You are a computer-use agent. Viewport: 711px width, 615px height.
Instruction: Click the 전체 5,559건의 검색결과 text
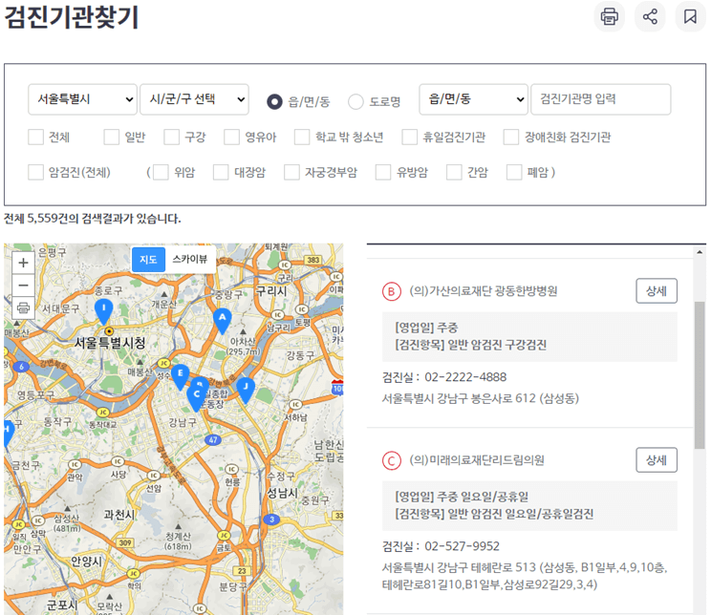coord(93,219)
